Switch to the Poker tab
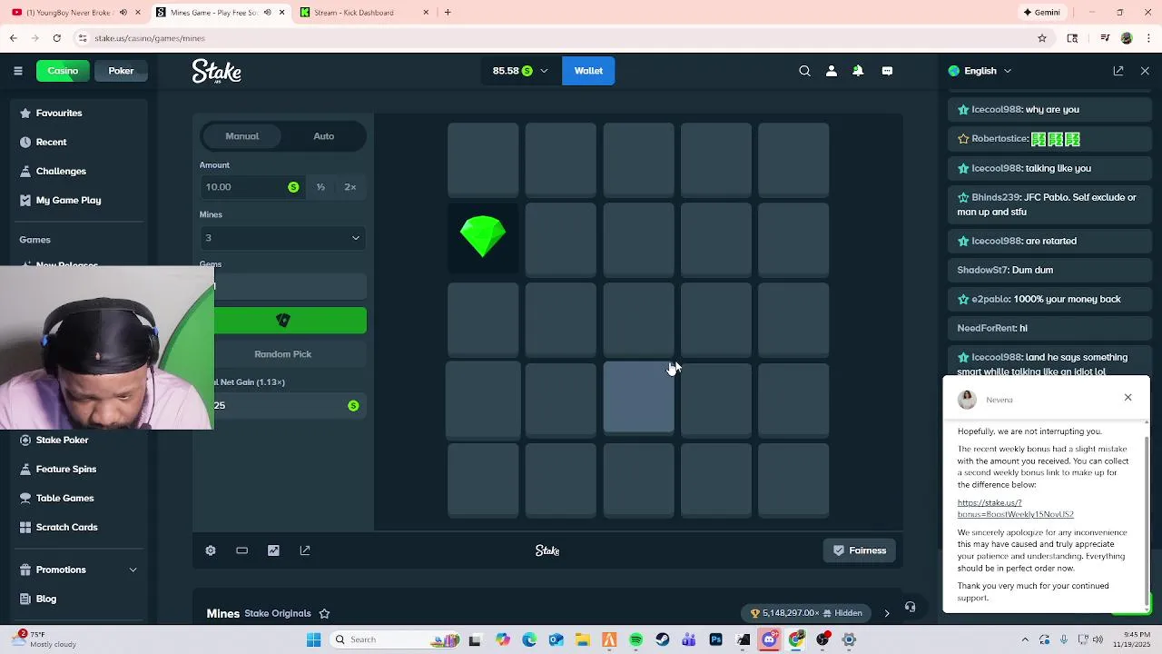The width and height of the screenshot is (1162, 654). tap(121, 71)
